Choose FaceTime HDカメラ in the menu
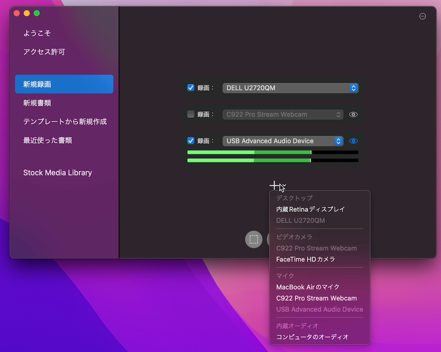The image size is (441, 352). 306,259
